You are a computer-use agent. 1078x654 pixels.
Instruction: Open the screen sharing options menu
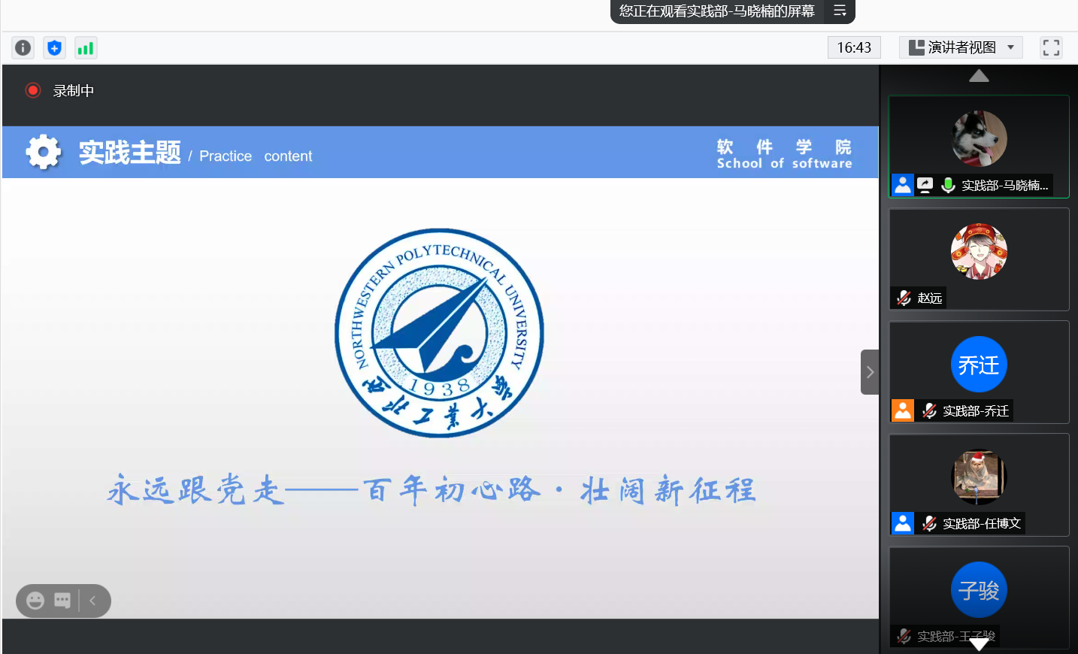point(840,11)
